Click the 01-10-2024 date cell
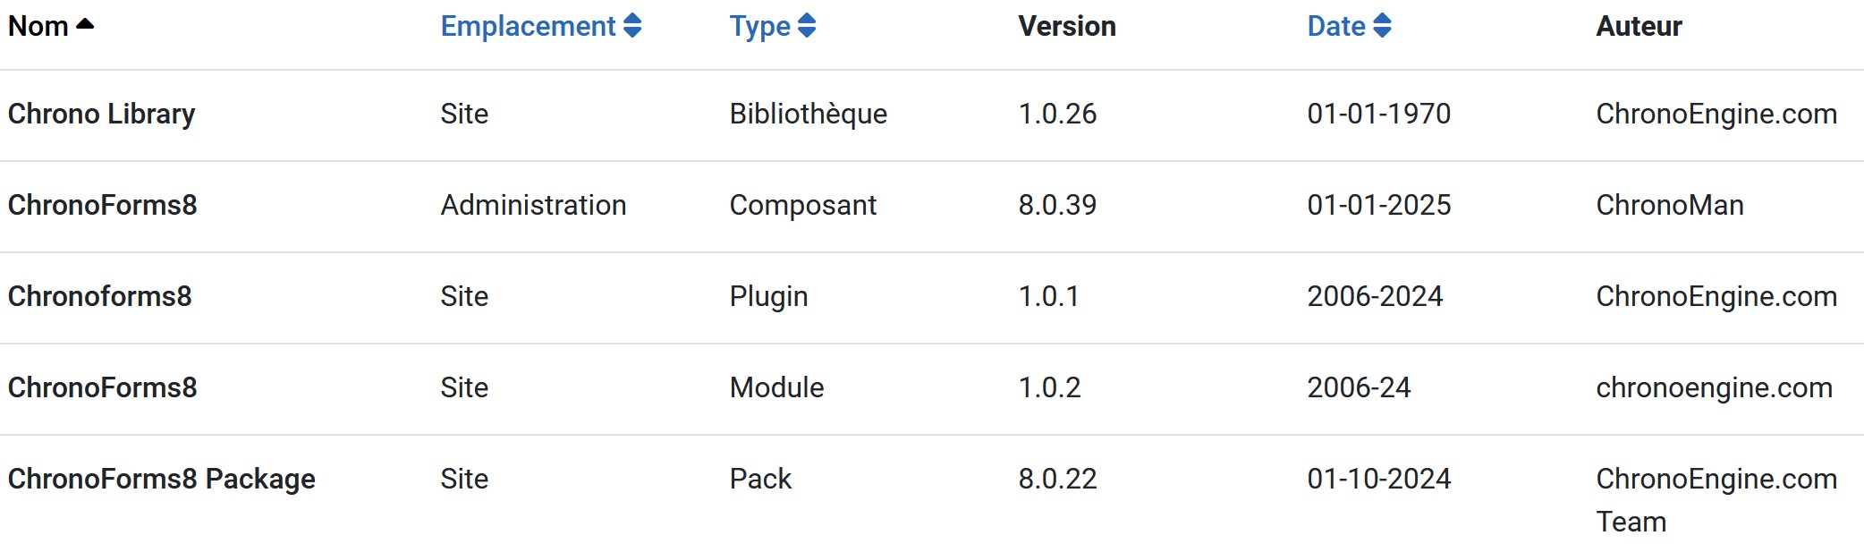The image size is (1864, 544). pos(1378,479)
